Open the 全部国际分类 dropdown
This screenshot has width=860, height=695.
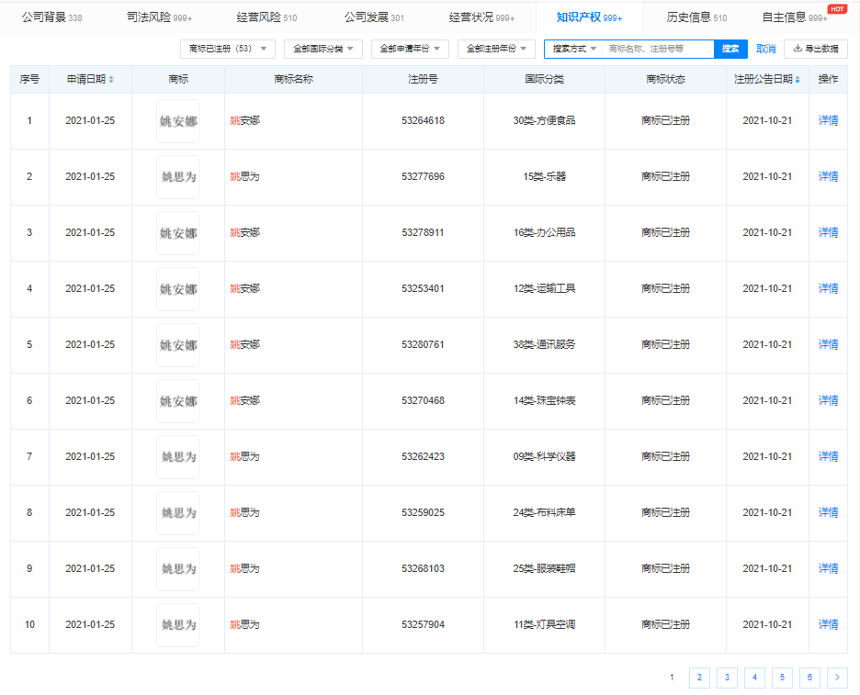point(323,49)
